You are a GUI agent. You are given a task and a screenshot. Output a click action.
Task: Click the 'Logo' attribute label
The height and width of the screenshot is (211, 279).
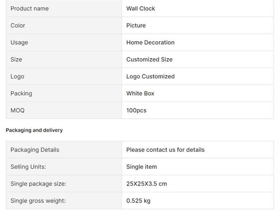pyautogui.click(x=17, y=76)
